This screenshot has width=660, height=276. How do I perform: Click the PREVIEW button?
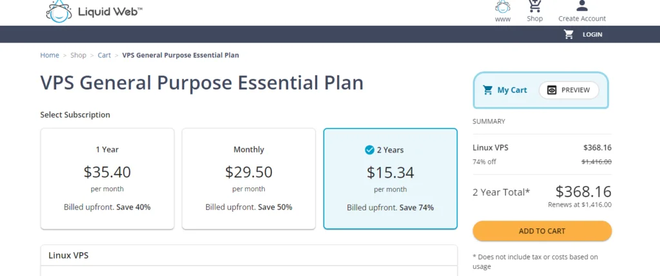tap(568, 90)
